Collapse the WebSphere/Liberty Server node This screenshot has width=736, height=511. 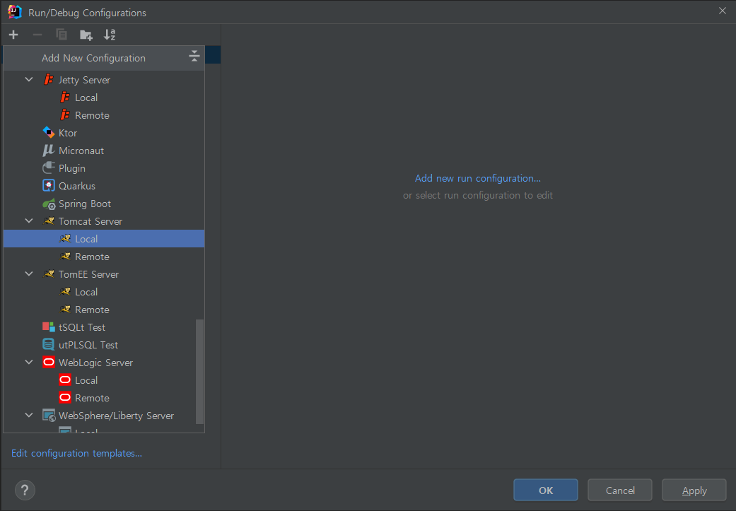point(29,416)
